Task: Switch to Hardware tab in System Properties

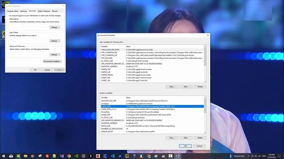Action: coord(24,11)
